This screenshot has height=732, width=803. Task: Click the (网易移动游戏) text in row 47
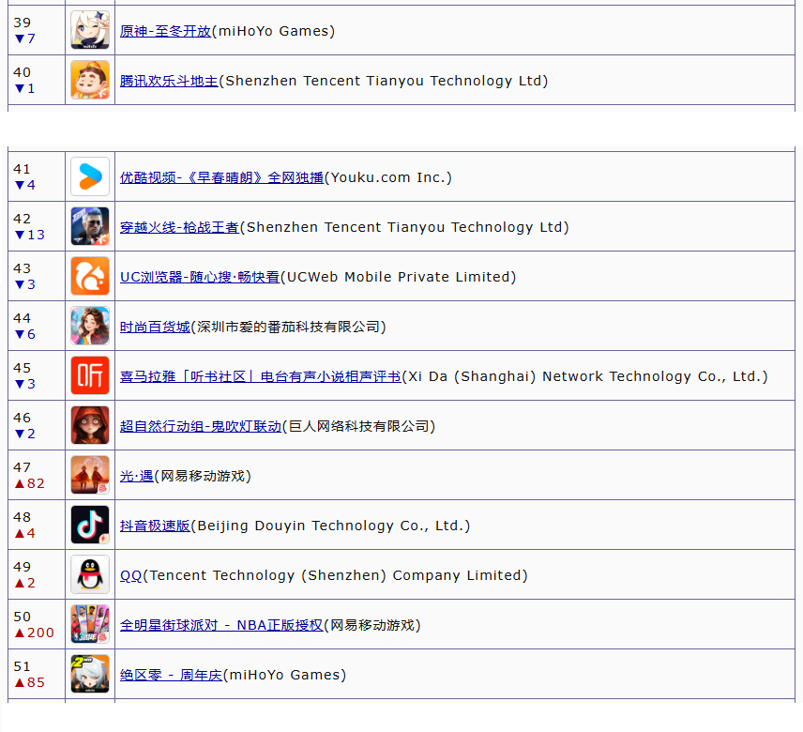pos(203,476)
